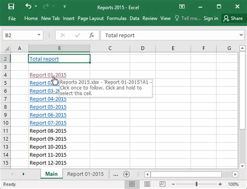This screenshot has height=189, width=247.
Task: Open Ribbon Display Options
Action: pyautogui.click(x=182, y=7)
